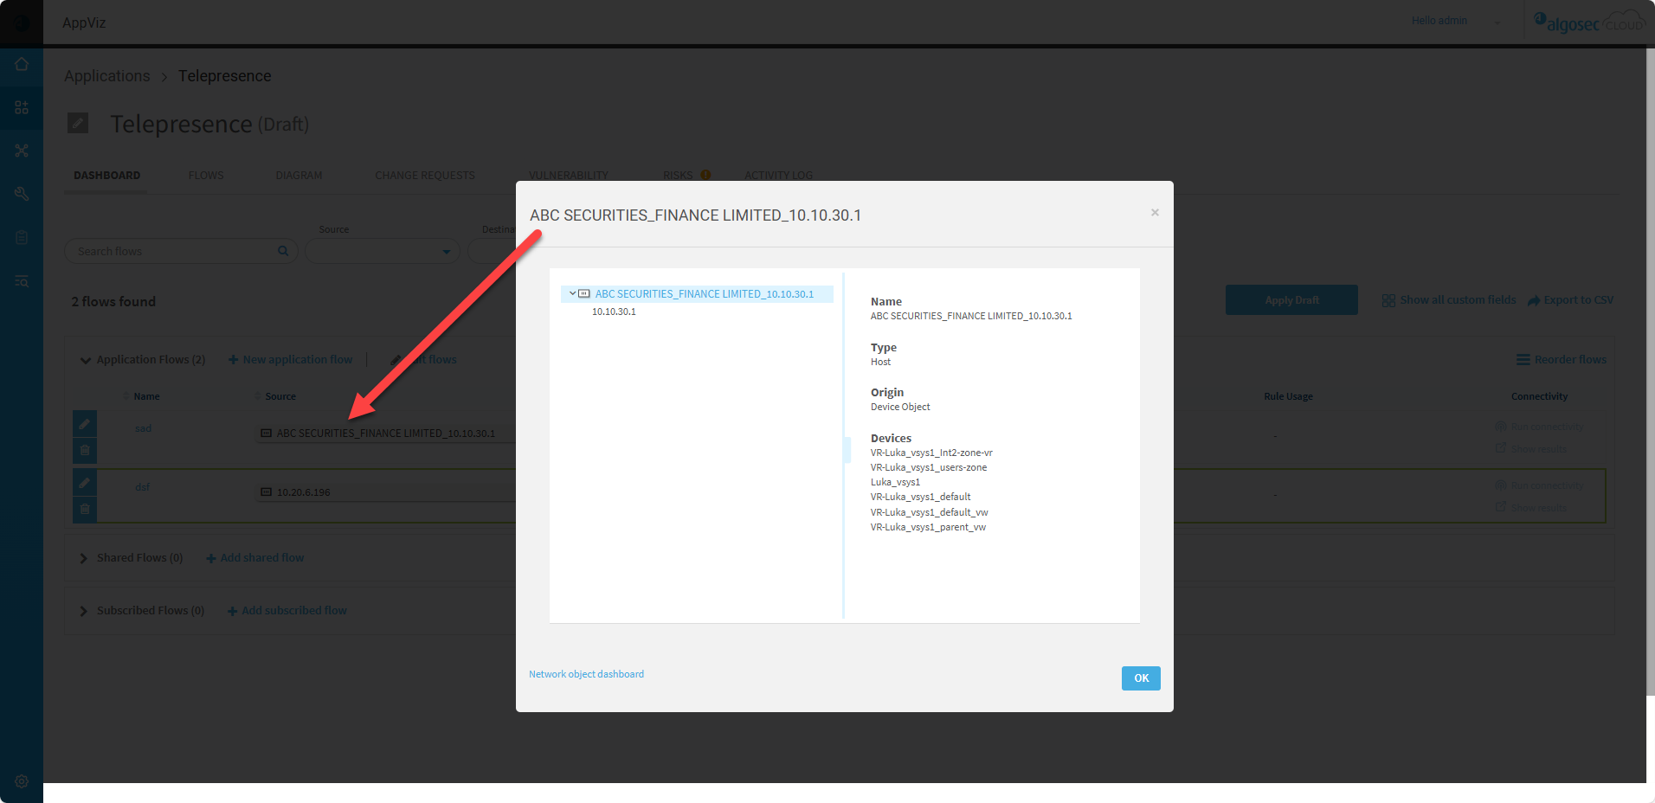Click the magnifier icon in Search flows
The image size is (1655, 803).
click(x=283, y=251)
